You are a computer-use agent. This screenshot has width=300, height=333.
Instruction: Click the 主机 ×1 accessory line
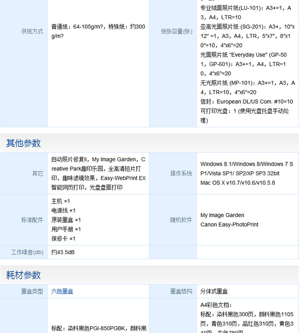pyautogui.click(x=60, y=201)
